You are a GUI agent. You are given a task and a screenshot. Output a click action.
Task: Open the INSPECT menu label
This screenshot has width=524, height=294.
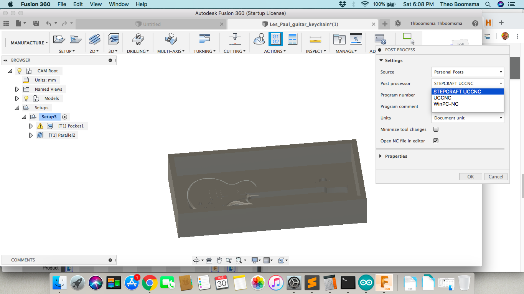(x=316, y=51)
